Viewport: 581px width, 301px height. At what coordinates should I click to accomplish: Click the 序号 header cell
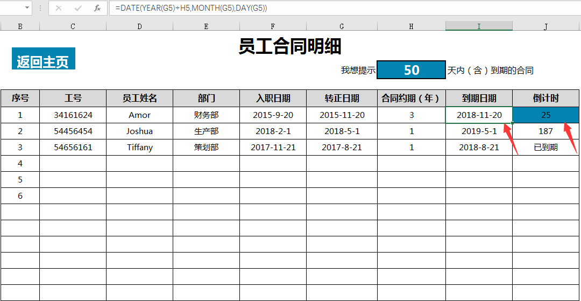pyautogui.click(x=20, y=98)
